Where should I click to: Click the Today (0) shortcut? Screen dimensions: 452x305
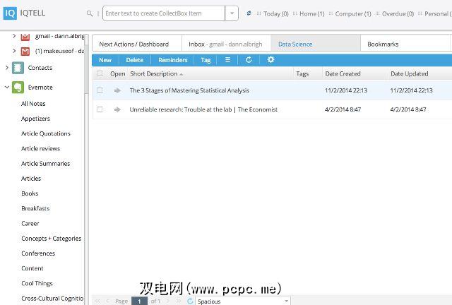point(276,13)
